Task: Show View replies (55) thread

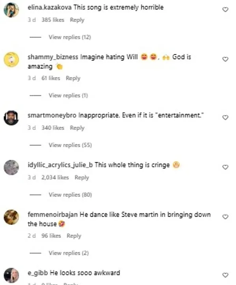Action: point(70,145)
